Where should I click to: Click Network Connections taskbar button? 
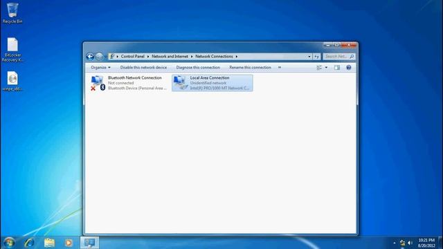pyautogui.click(x=89, y=243)
